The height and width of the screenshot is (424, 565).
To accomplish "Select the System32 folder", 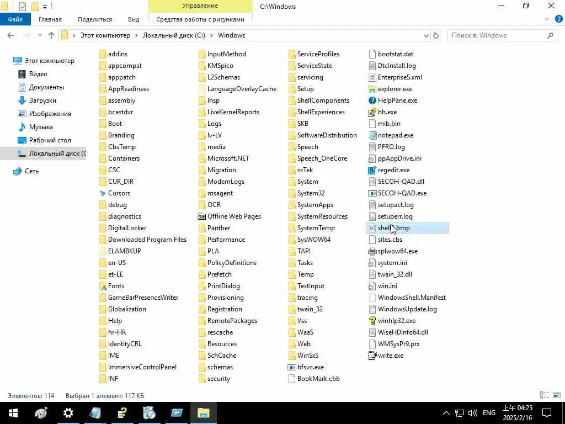I will point(307,193).
